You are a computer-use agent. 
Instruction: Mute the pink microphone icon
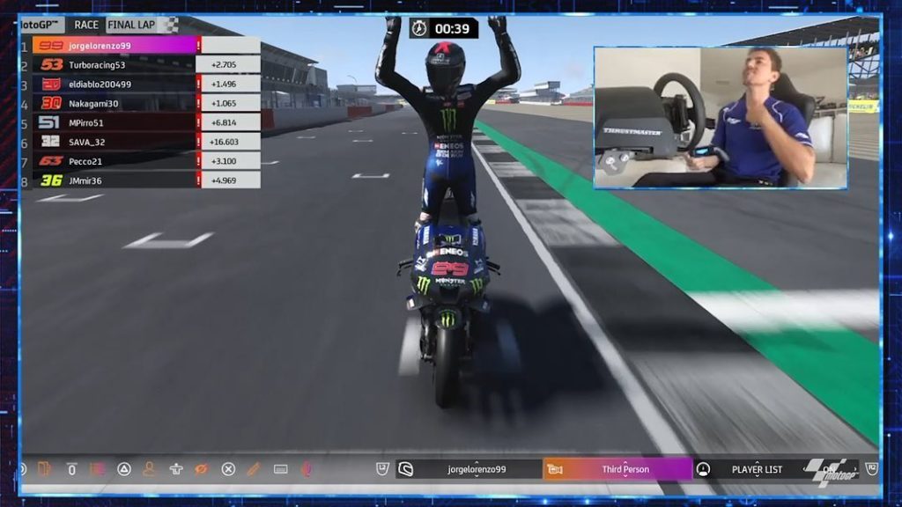306,469
